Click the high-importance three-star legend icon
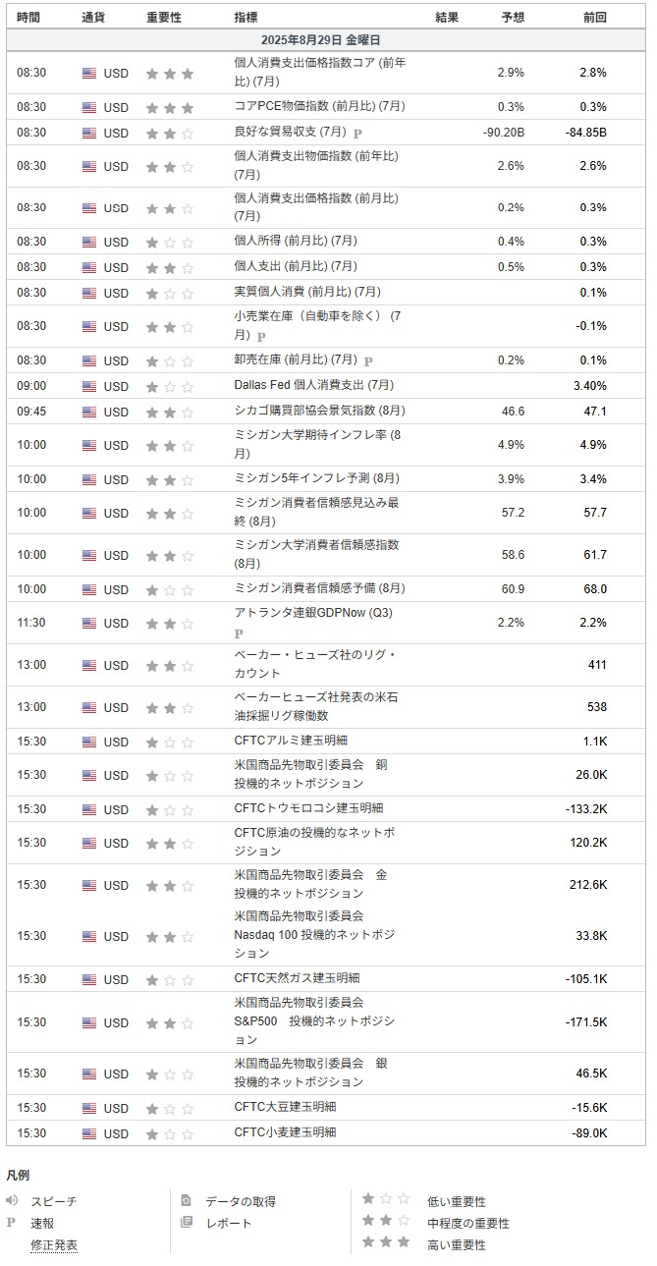Screen dimensions: 657x1266 point(386,1242)
